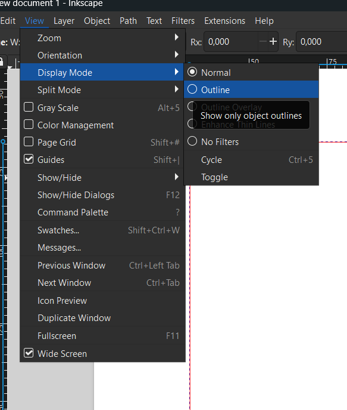Enter Fullscreen mode from menu
This screenshot has width=347, height=410.
tap(102, 336)
